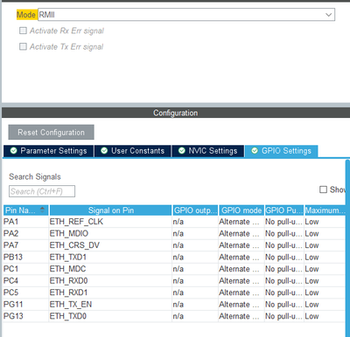Image resolution: width=350 pixels, height=337 pixels.
Task: Click the ETH_MDIO signal cell
Action: point(110,234)
